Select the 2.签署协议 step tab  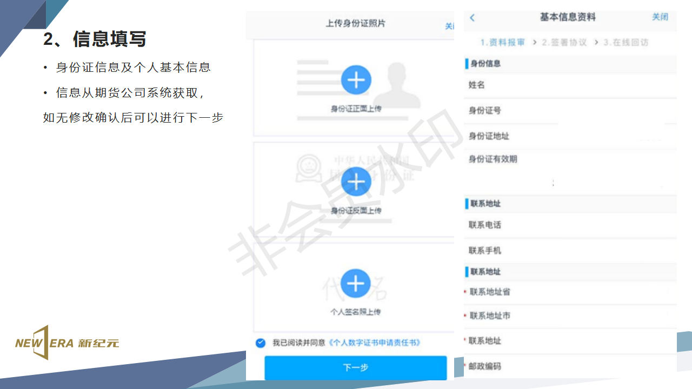pos(564,42)
